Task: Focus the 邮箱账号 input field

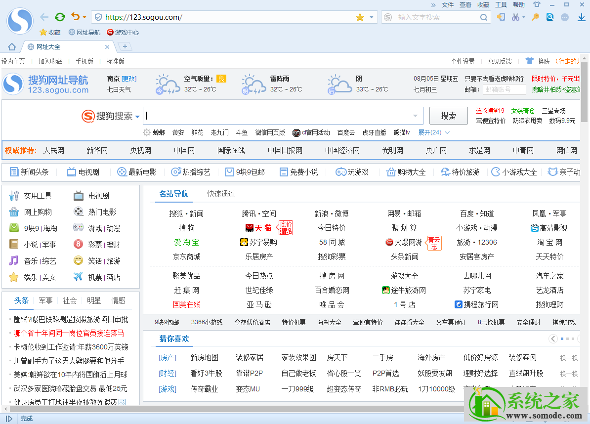Action: point(504,89)
